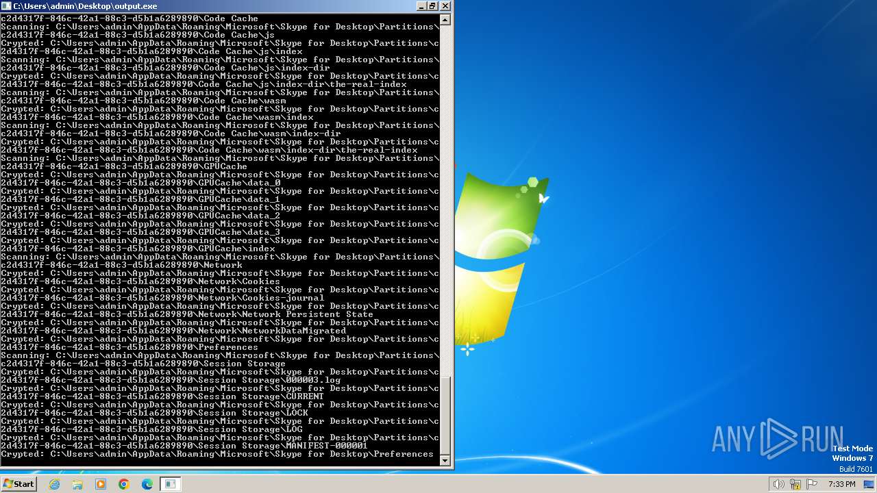Click line ending with Code Cache\wasm\index-dir
Screen dimensions: 877x493
coord(170,134)
